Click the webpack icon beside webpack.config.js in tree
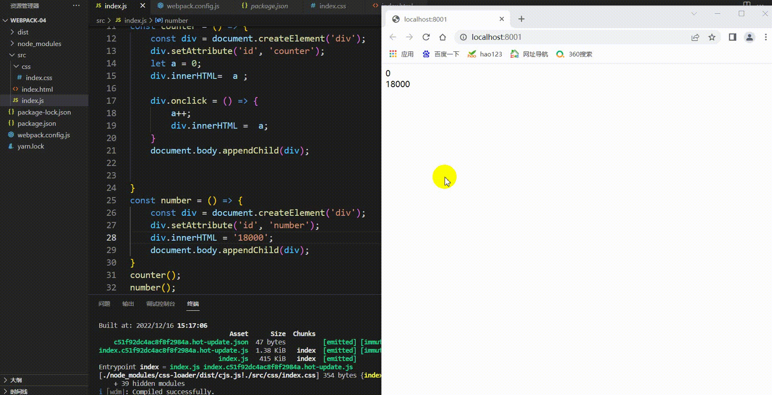The height and width of the screenshot is (395, 772). point(11,135)
